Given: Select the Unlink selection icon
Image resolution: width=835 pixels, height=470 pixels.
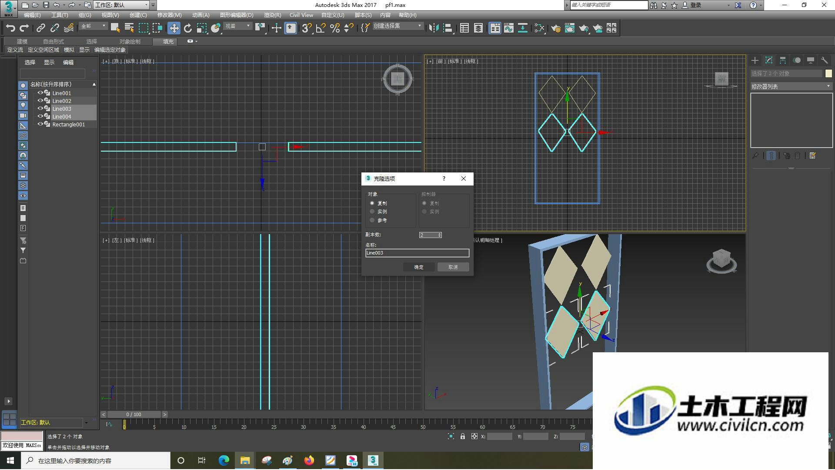Looking at the screenshot, I should pos(54,28).
